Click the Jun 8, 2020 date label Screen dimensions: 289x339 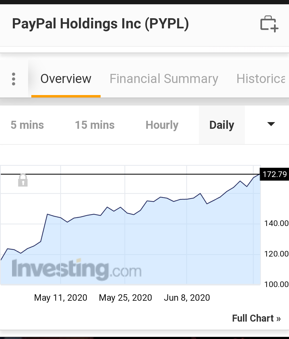click(x=187, y=297)
